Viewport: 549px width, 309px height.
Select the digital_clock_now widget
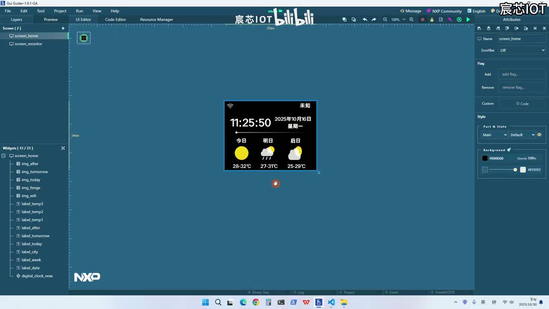pyautogui.click(x=37, y=276)
